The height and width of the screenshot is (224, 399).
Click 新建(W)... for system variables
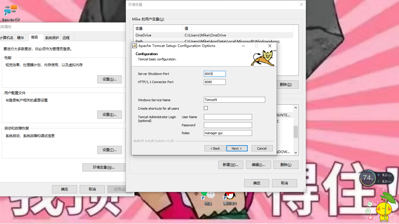[231, 165]
